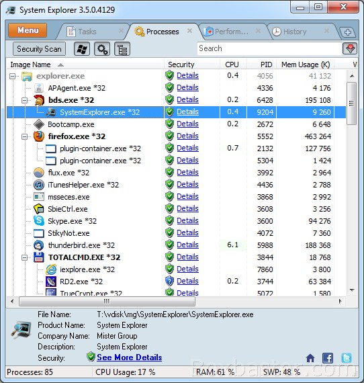
Task: Select the StikyNot.exe process row
Action: coord(176,233)
